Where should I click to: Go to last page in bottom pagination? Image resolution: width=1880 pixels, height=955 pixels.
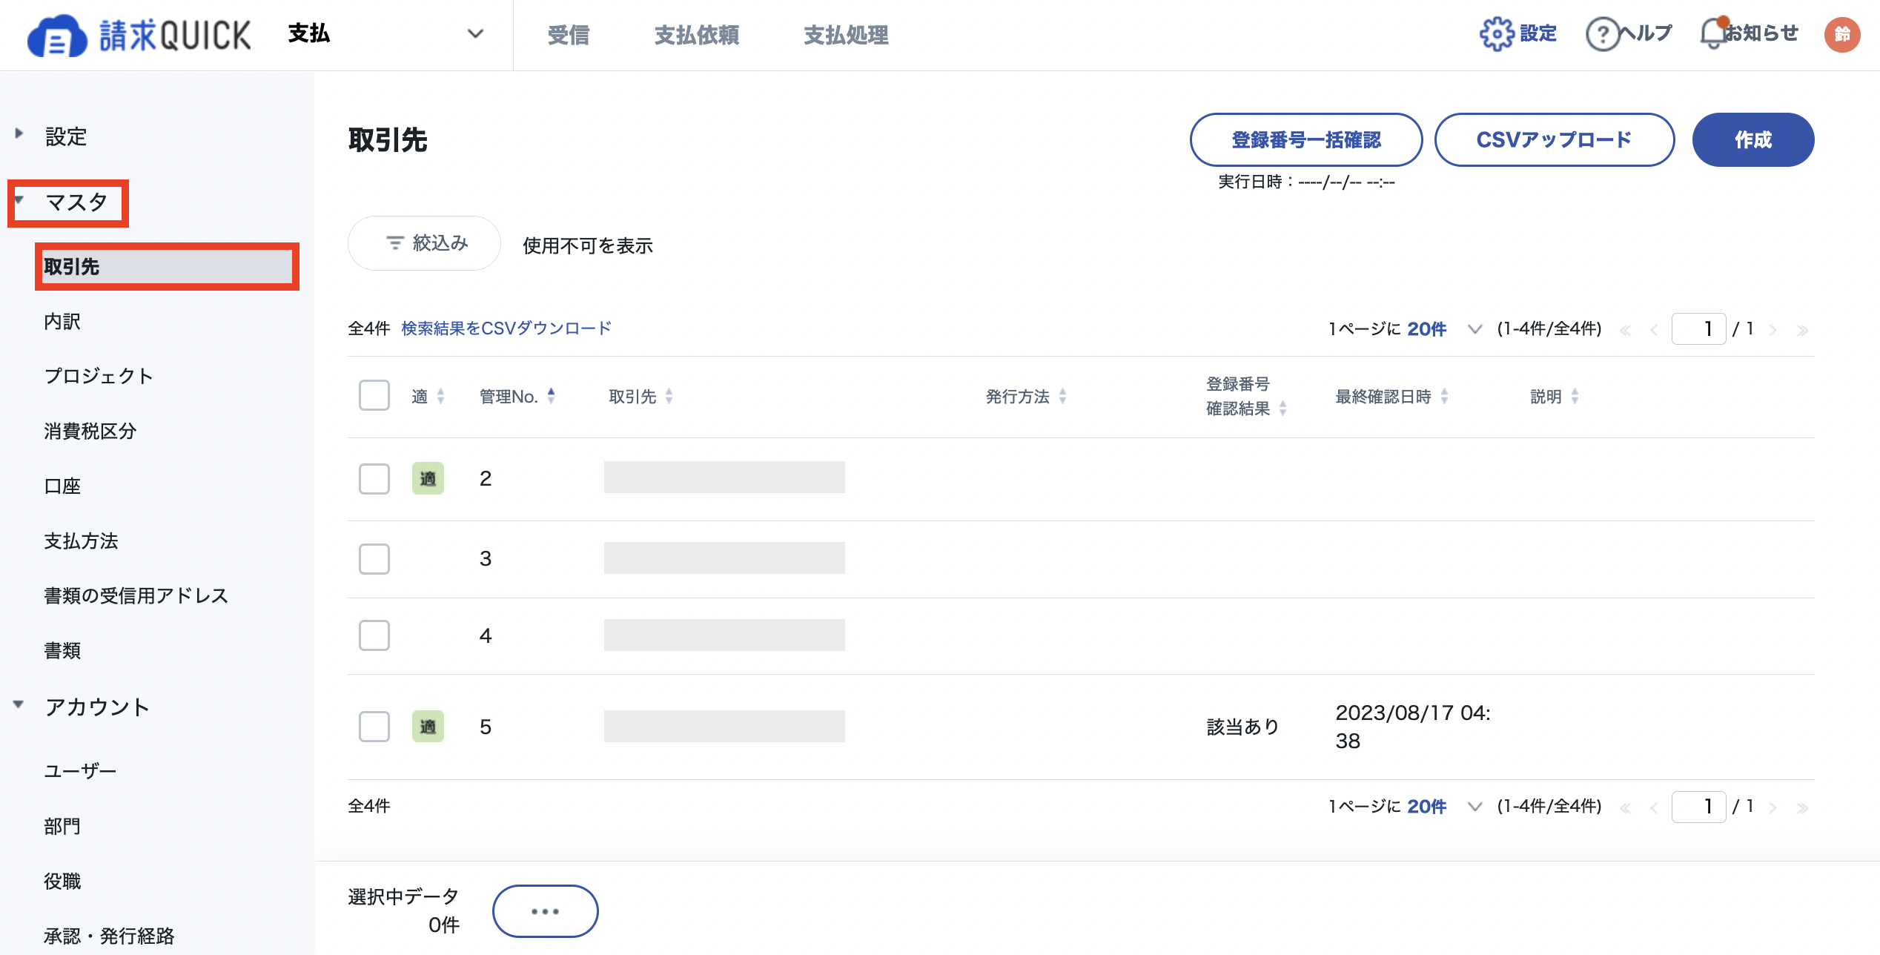(x=1802, y=807)
